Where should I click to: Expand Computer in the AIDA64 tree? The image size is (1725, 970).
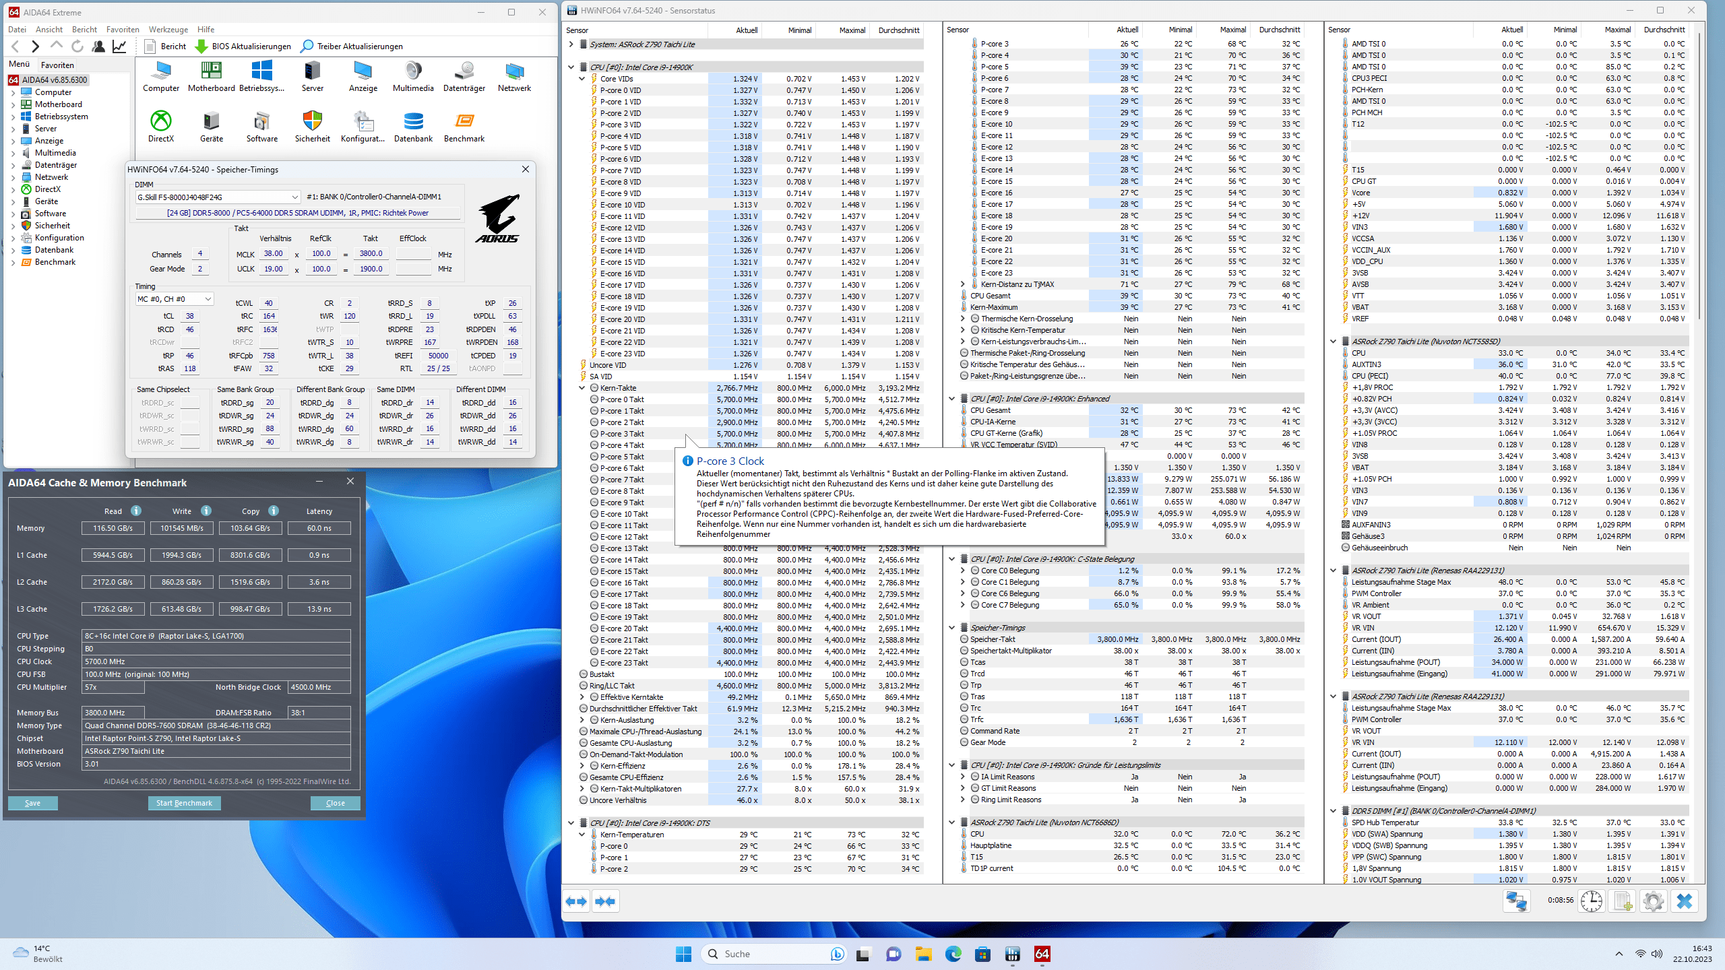tap(13, 92)
